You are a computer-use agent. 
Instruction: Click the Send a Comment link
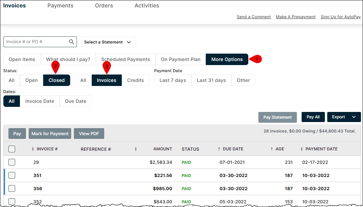(254, 17)
